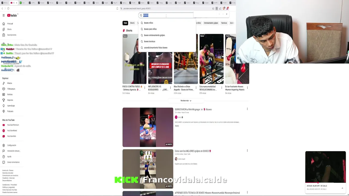The image size is (349, 196).
Task: Go to previous find-in-page result
Action: (x=219, y=14)
